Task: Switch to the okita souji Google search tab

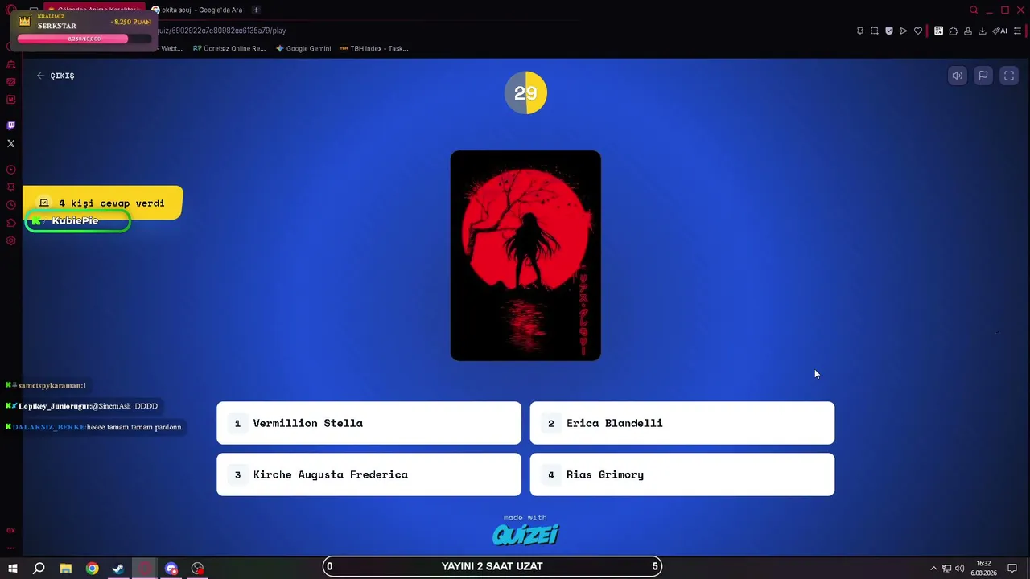Action: (x=197, y=10)
